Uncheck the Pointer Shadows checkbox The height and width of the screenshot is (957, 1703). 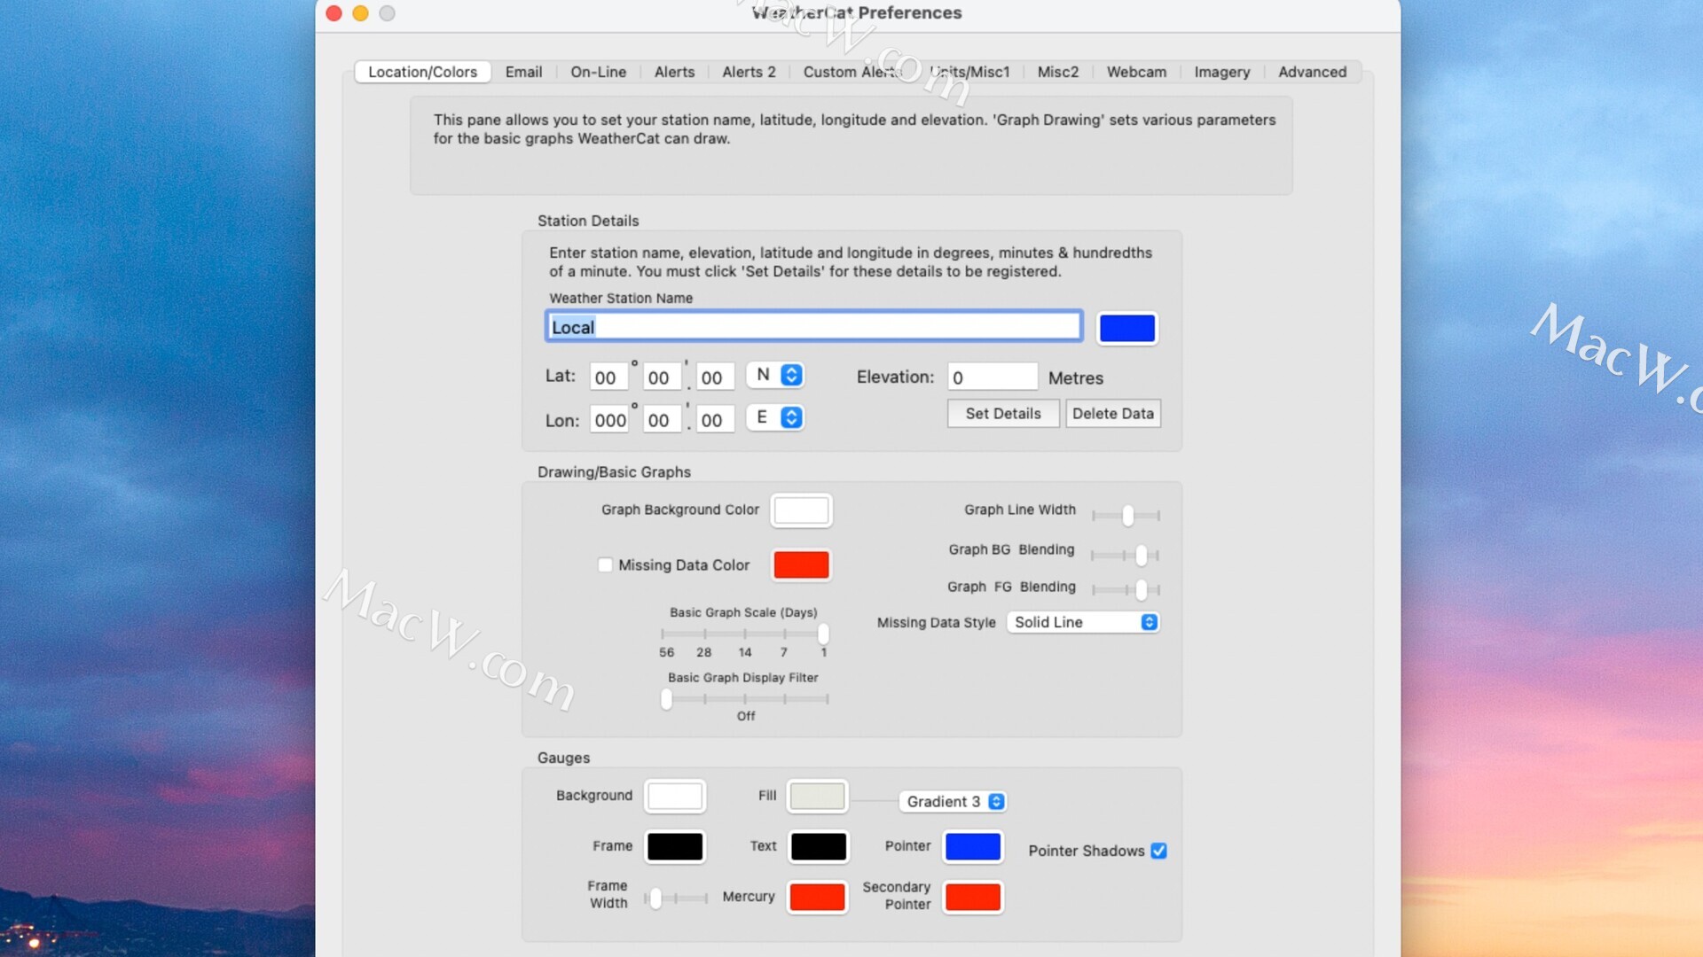click(1158, 851)
